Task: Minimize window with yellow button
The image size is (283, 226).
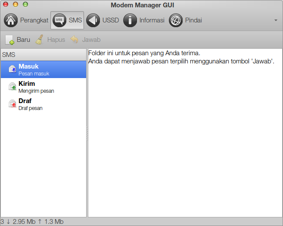Action: [x=16, y=4]
